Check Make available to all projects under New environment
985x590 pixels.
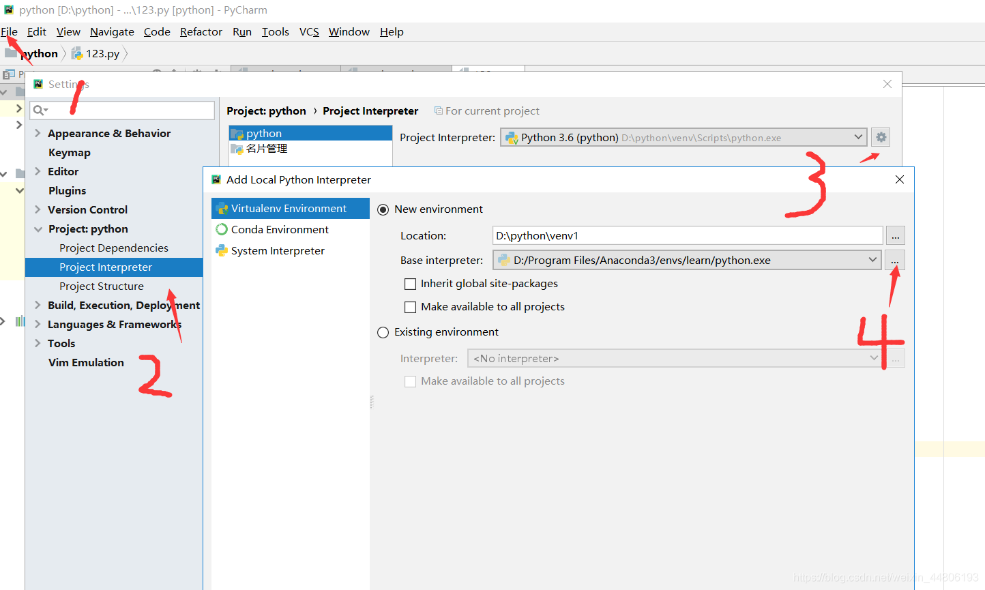point(410,307)
